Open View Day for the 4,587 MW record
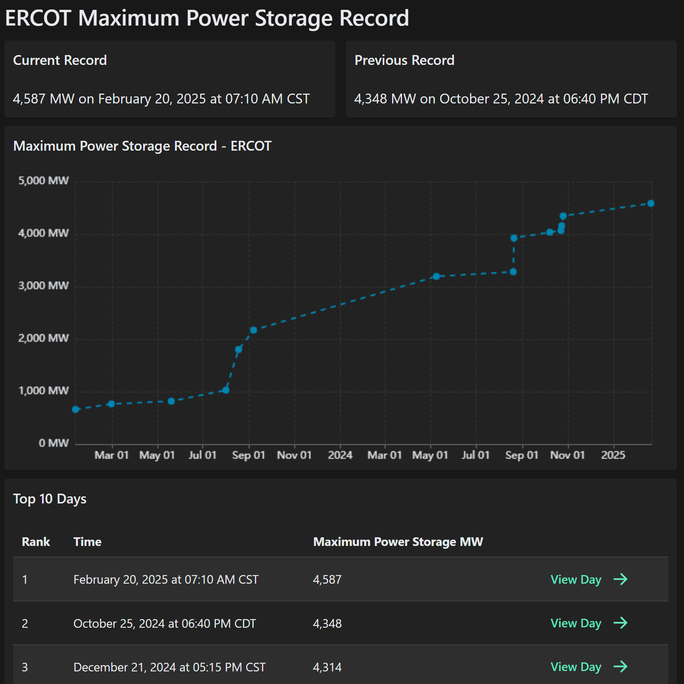This screenshot has height=684, width=684. pyautogui.click(x=576, y=579)
